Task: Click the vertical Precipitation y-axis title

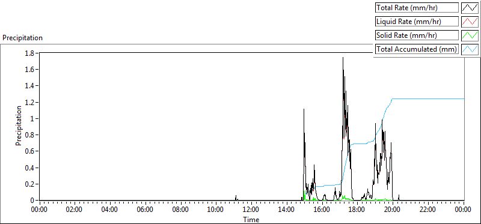Action: [19, 126]
